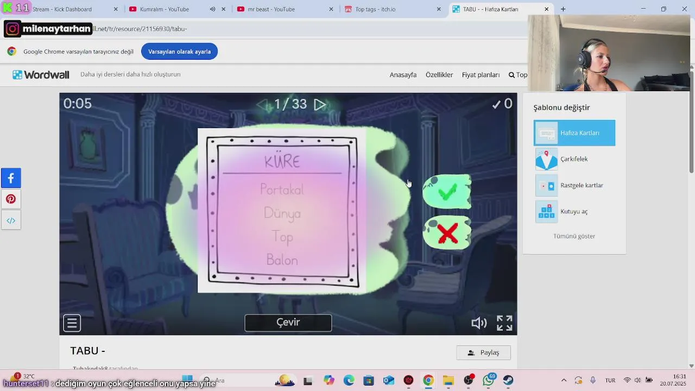Screen dimensions: 695x391
Task: Open a new browser tab
Action: coord(563,9)
